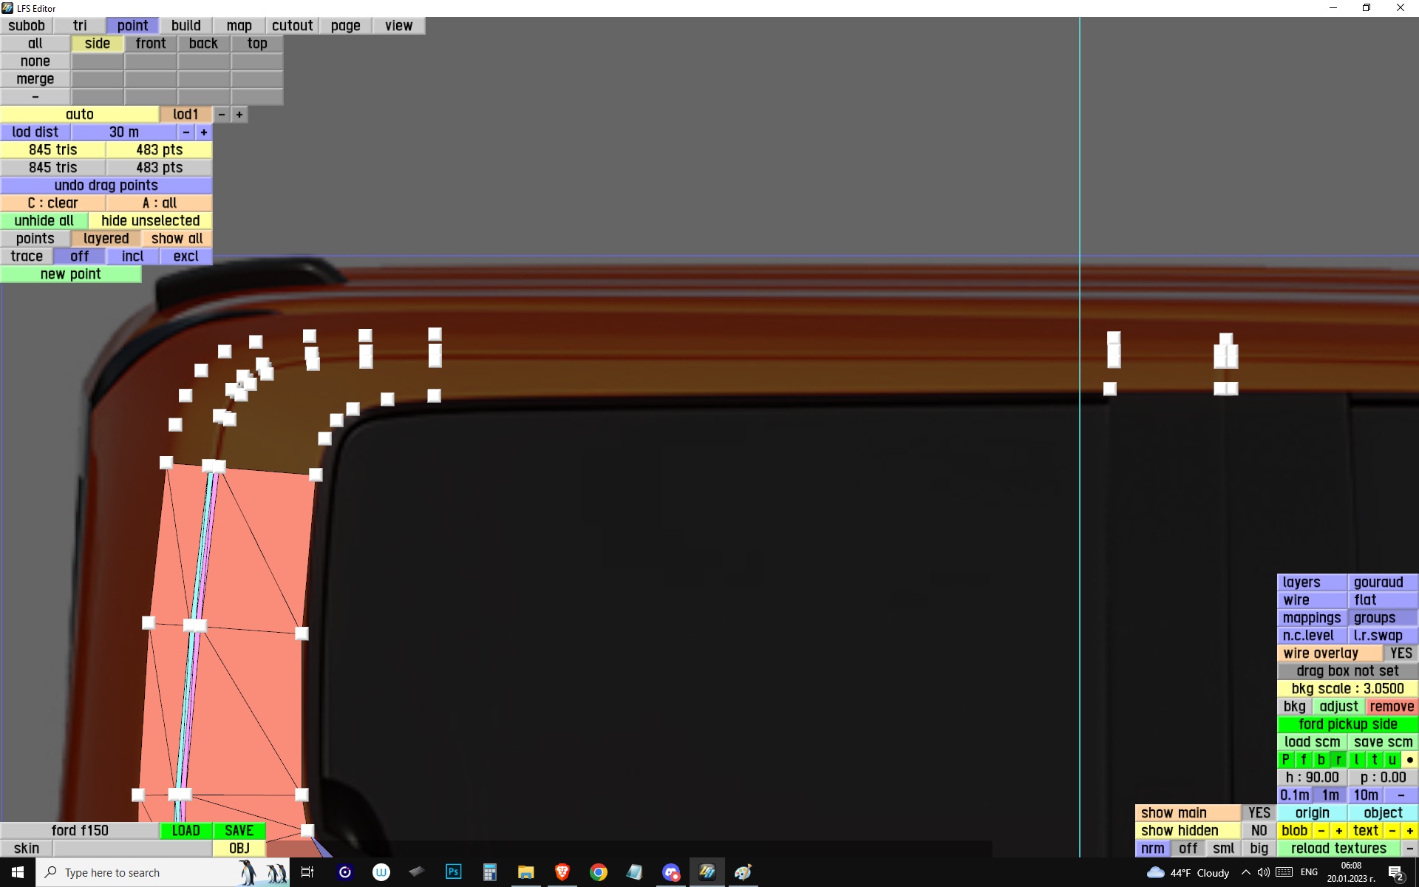Open the Calculator taskbar icon
1419x887 pixels.
[489, 872]
